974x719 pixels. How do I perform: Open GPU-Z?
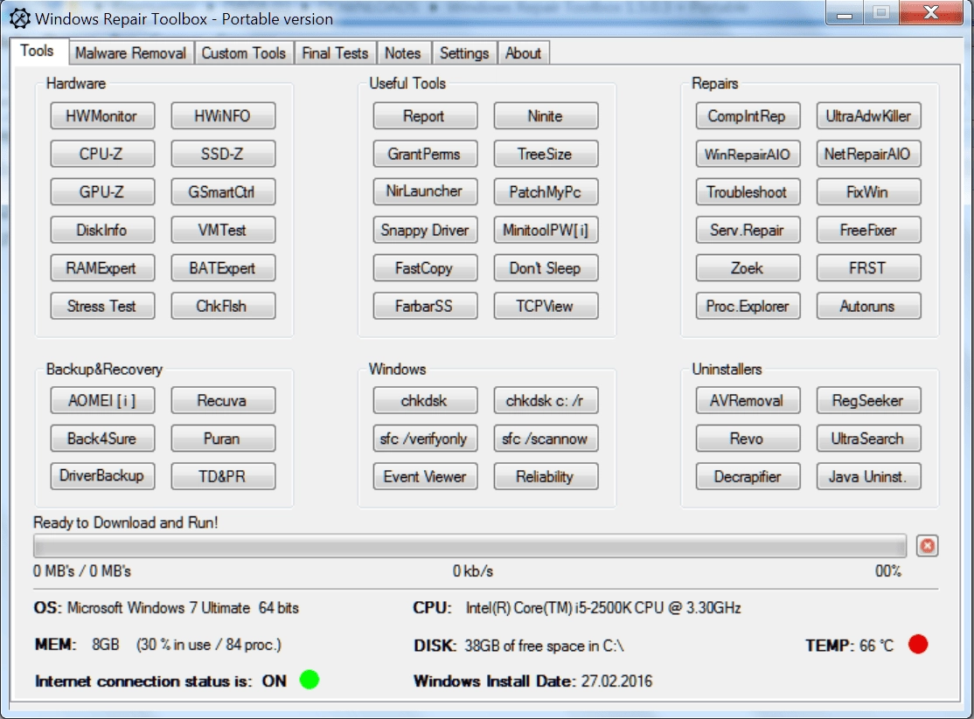pos(102,192)
